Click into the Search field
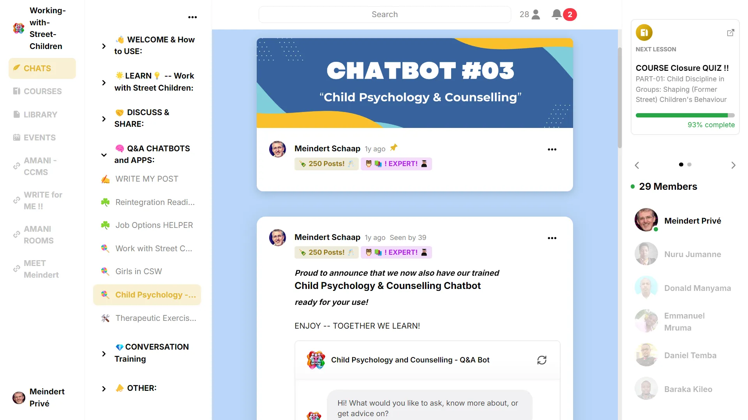The height and width of the screenshot is (420, 748). point(384,14)
